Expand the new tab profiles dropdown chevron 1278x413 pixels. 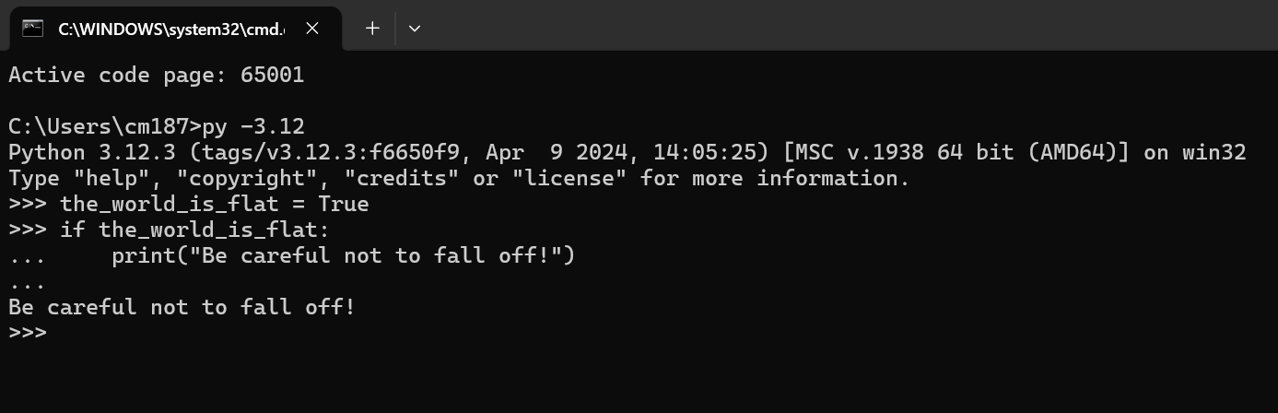pos(415,28)
